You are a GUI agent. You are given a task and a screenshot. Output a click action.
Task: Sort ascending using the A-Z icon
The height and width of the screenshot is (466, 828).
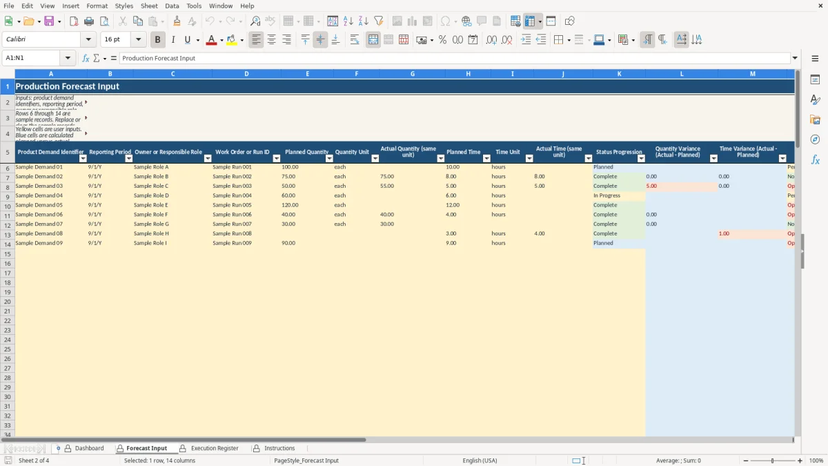[x=348, y=21]
